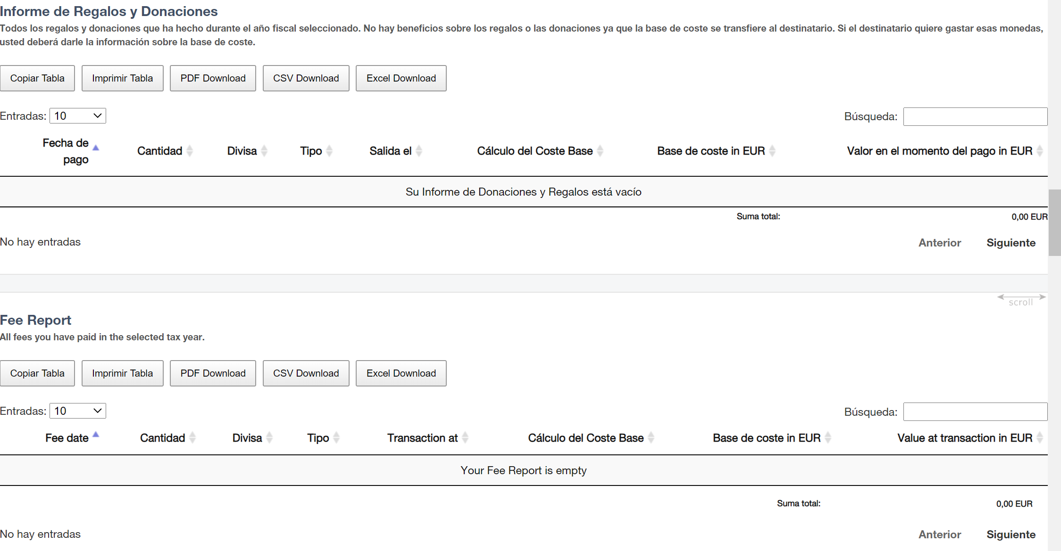The height and width of the screenshot is (551, 1061).
Task: Open Entradas dropdown in gifts report
Action: 78,116
